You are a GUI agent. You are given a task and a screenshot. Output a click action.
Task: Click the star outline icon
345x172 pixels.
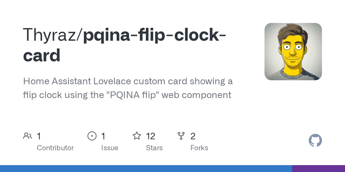click(x=137, y=136)
